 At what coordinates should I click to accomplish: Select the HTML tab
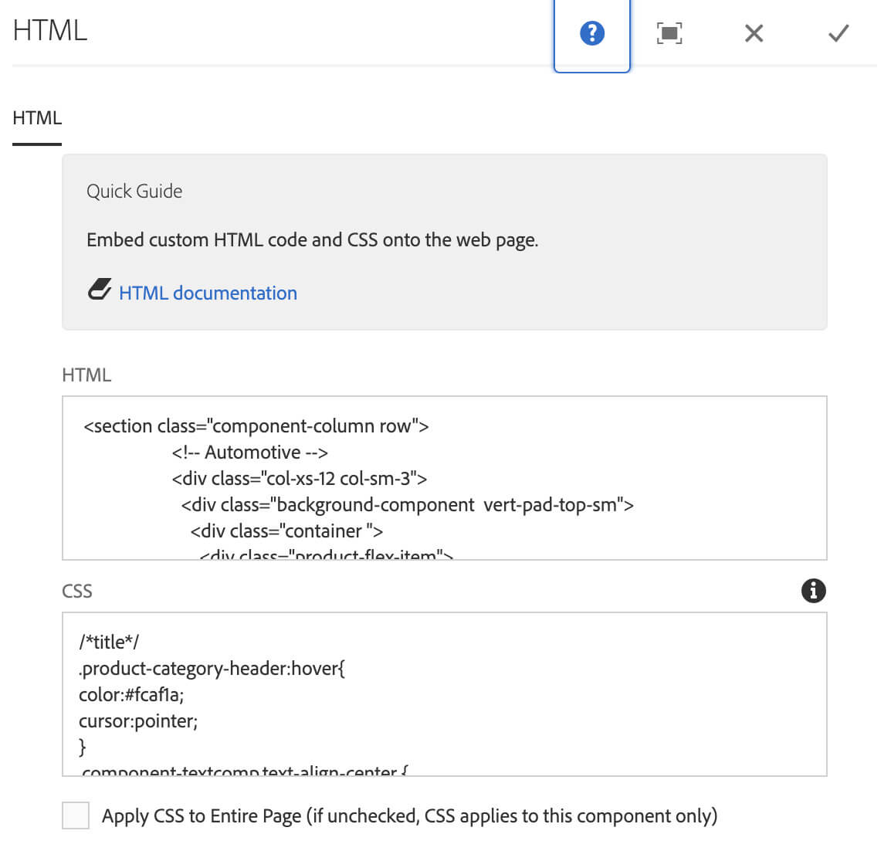pyautogui.click(x=37, y=118)
